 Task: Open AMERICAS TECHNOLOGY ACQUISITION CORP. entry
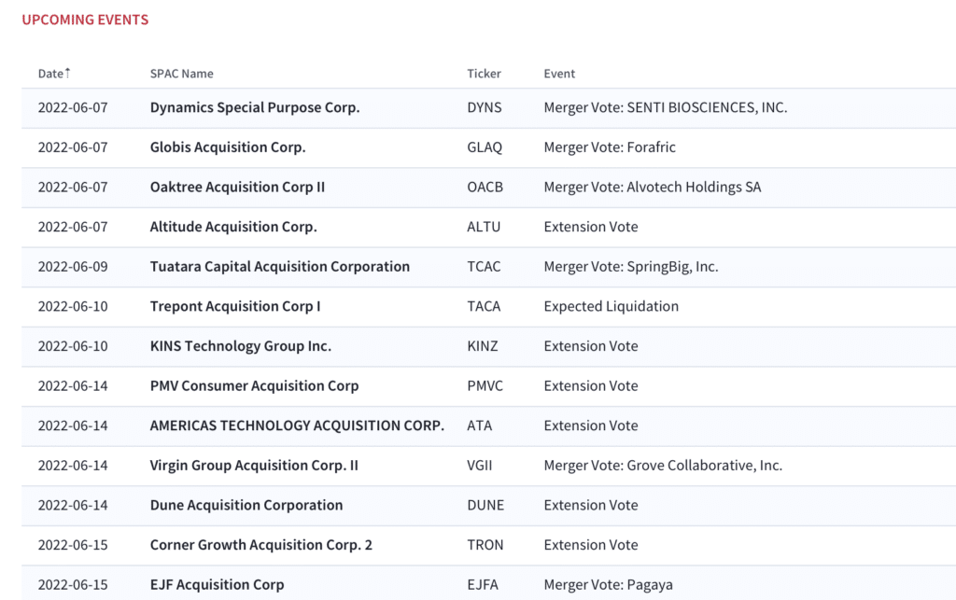[x=297, y=426]
